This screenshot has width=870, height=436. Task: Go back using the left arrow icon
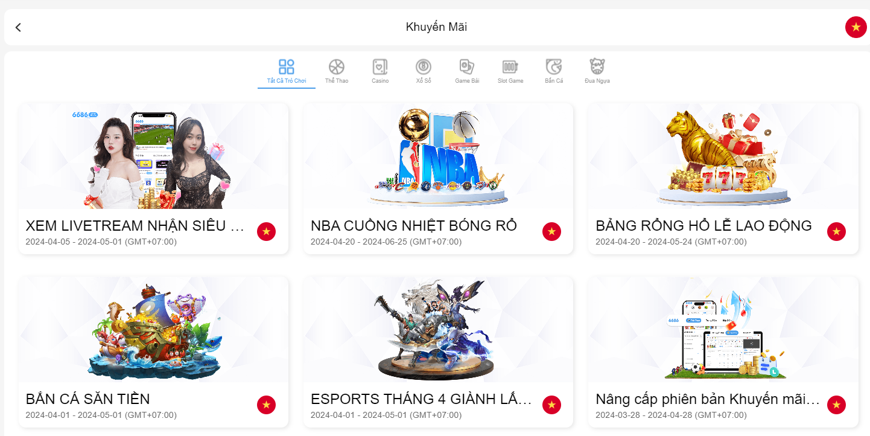point(18,27)
